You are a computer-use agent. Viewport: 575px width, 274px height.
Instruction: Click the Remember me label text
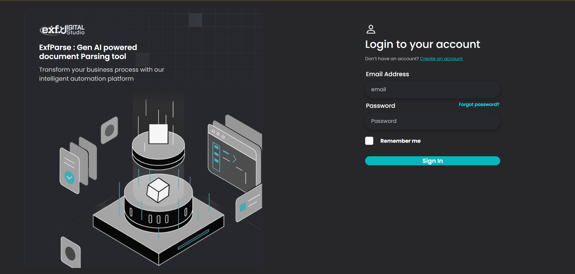400,141
